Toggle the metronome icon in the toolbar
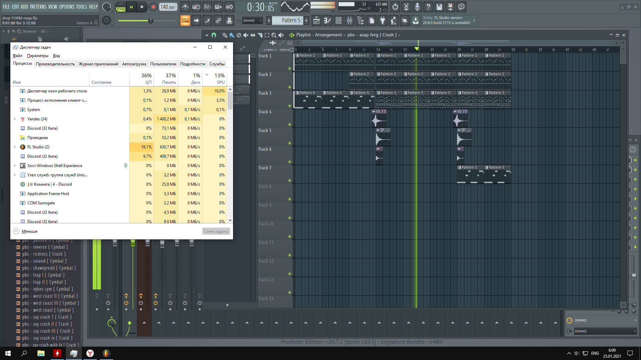The height and width of the screenshot is (360, 641). click(x=185, y=7)
